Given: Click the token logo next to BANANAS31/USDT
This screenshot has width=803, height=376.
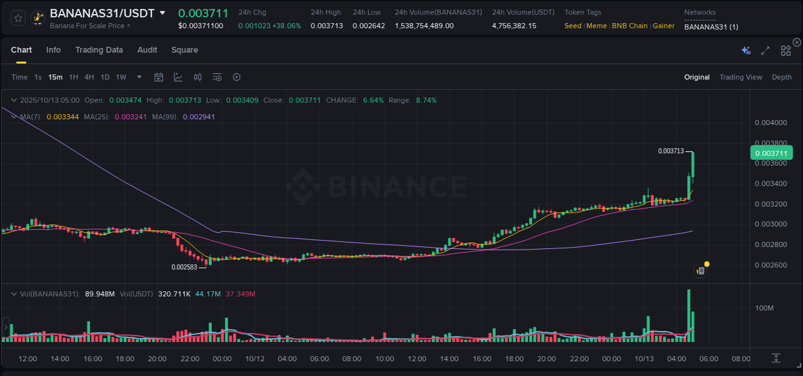Looking at the screenshot, I should click(x=37, y=17).
